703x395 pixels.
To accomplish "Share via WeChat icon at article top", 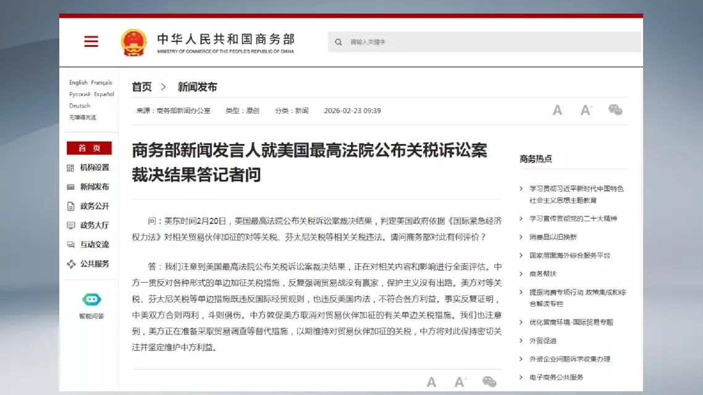I will (615, 110).
